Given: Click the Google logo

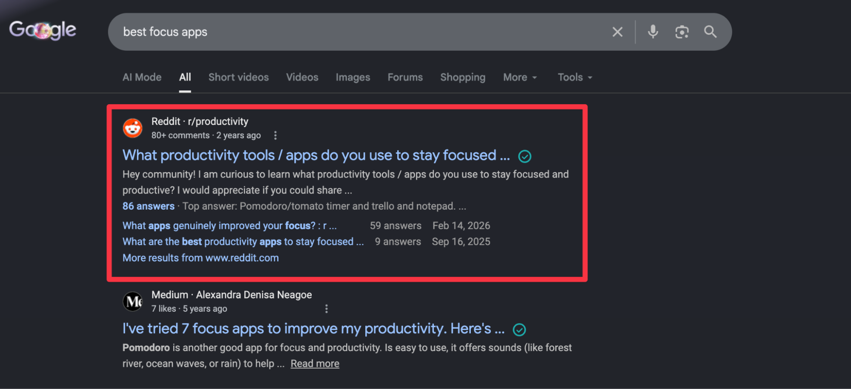Looking at the screenshot, I should (x=43, y=30).
